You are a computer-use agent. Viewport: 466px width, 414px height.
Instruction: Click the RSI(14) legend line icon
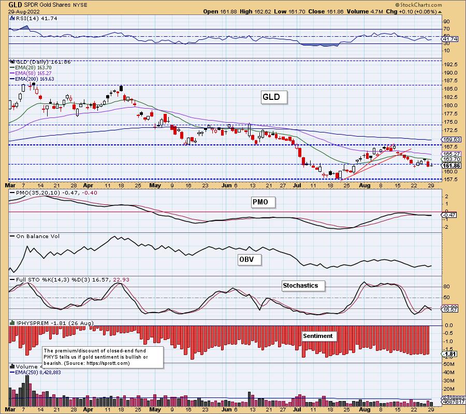[12, 18]
